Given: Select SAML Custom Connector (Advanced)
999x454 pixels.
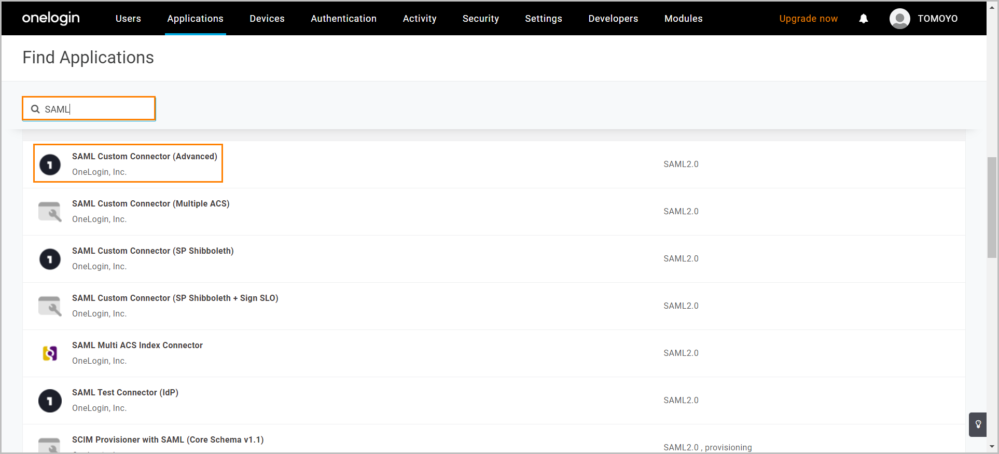Looking at the screenshot, I should (x=144, y=156).
